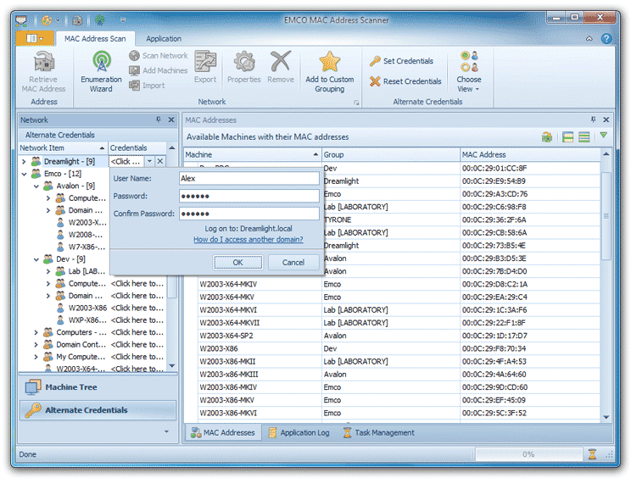
Task: Expand the Dreamlight - [9] node
Action: point(24,162)
